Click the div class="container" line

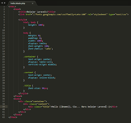click(x=32, y=102)
